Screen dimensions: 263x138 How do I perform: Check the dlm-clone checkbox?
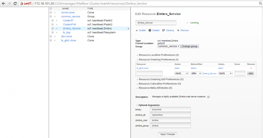coord(51,36)
